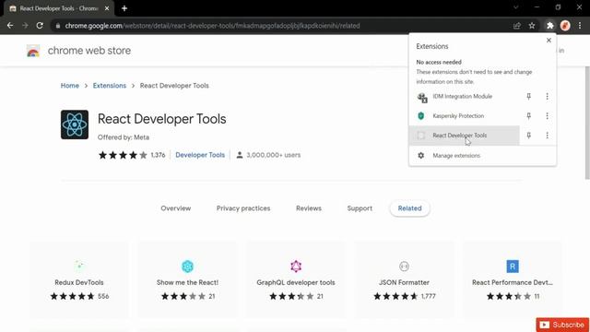Open the Chrome three-dot menu
This screenshot has width=590, height=332.
pos(580,26)
